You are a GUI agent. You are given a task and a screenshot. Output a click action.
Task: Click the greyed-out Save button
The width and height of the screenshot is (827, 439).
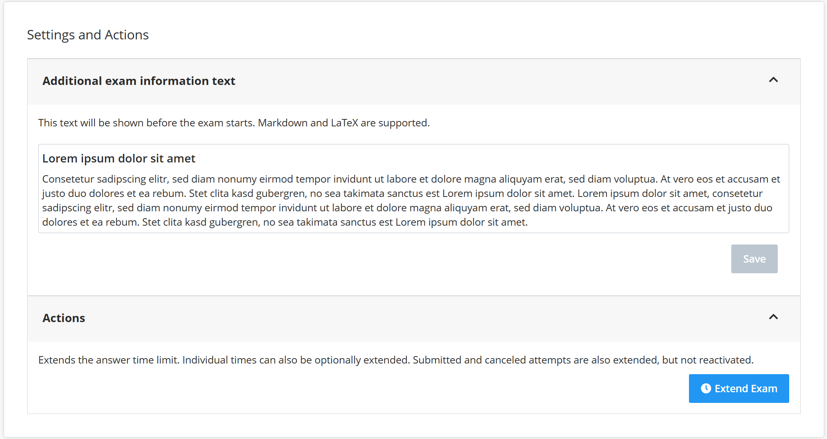click(x=754, y=259)
